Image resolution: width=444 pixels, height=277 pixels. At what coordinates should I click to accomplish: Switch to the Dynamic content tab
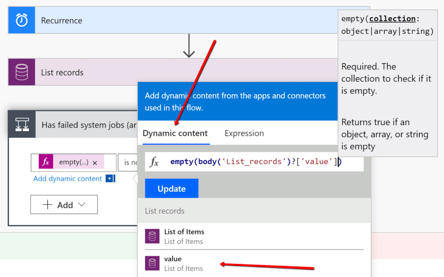pos(175,134)
